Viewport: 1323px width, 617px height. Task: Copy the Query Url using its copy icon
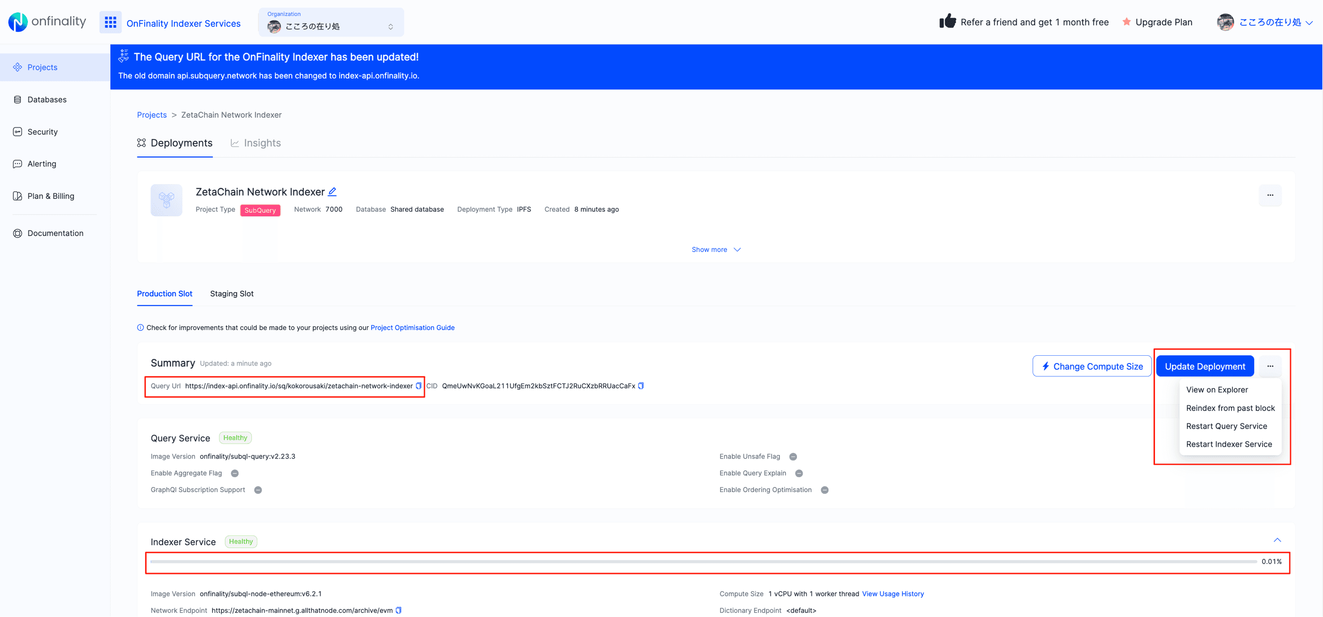click(419, 386)
